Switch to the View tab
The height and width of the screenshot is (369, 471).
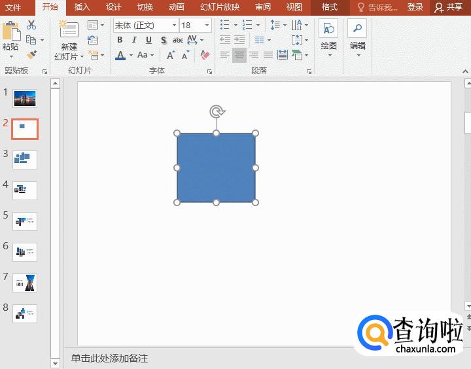tap(294, 7)
